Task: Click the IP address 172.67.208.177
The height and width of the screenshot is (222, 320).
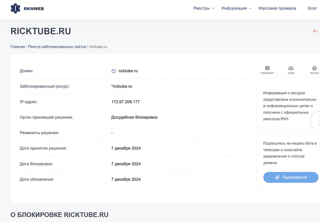Action: 125,102
